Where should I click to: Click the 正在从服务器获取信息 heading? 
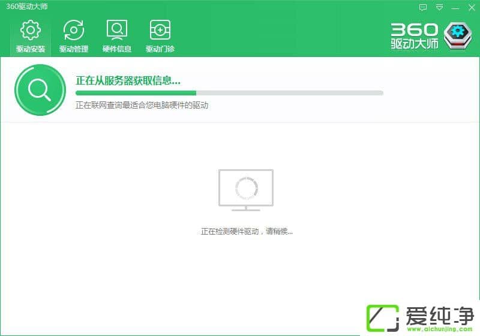128,80
